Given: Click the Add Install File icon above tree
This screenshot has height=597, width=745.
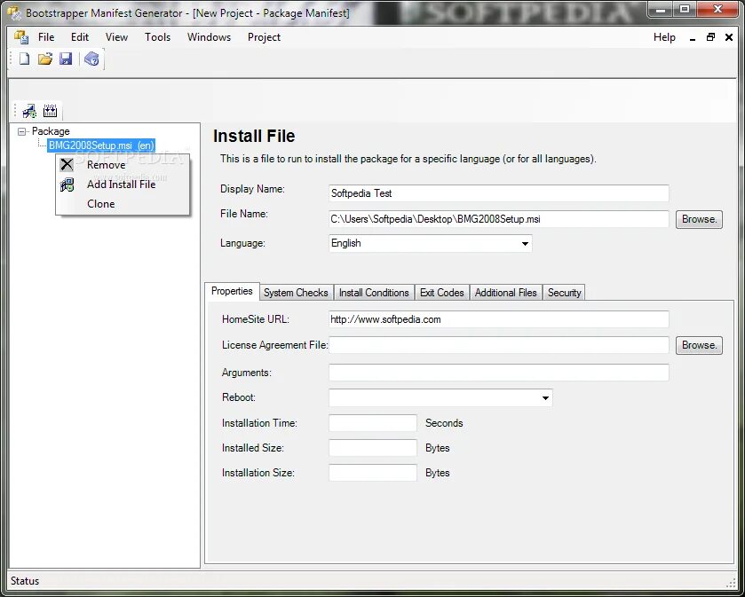Looking at the screenshot, I should 29,111.
